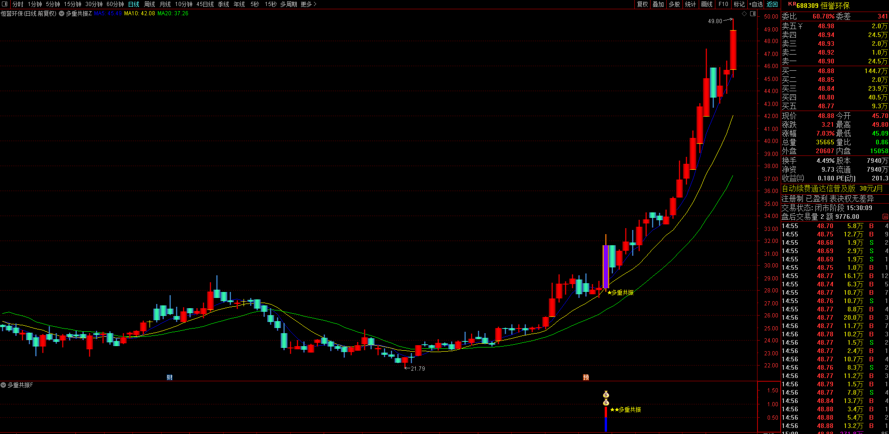The width and height of the screenshot is (889, 434).
Task: Switch to 年线 yearly chart
Action: tap(239, 4)
